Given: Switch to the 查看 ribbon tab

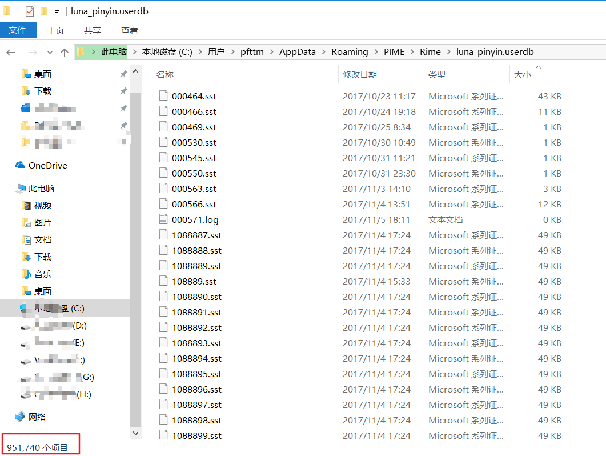Looking at the screenshot, I should click(129, 30).
